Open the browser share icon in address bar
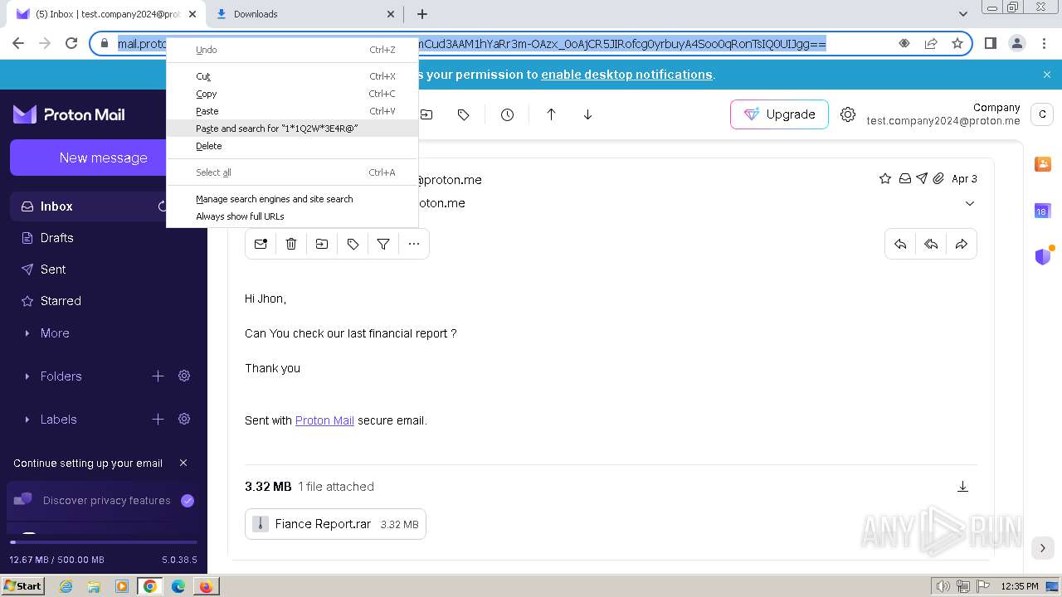Screen dimensions: 1062x597 pos(931,43)
